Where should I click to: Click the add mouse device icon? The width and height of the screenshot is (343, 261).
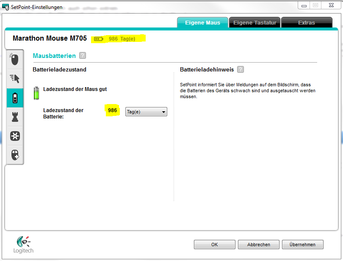(x=15, y=155)
